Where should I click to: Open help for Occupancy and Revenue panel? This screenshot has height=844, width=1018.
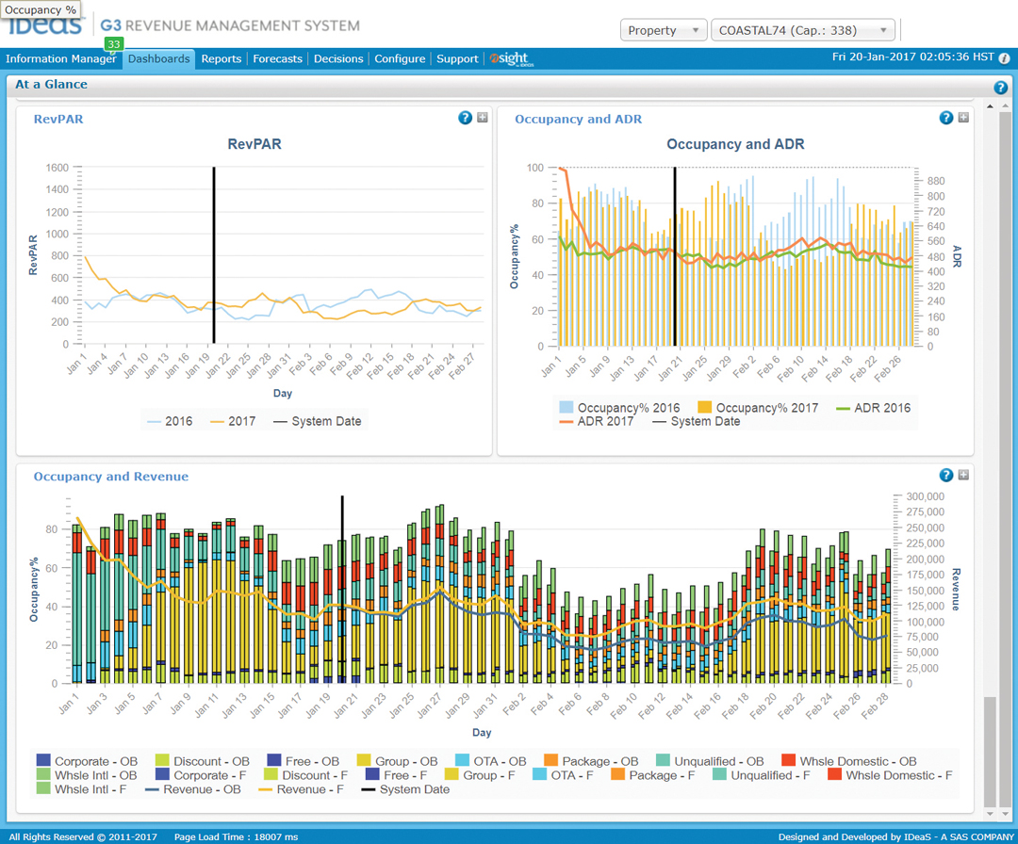[946, 475]
